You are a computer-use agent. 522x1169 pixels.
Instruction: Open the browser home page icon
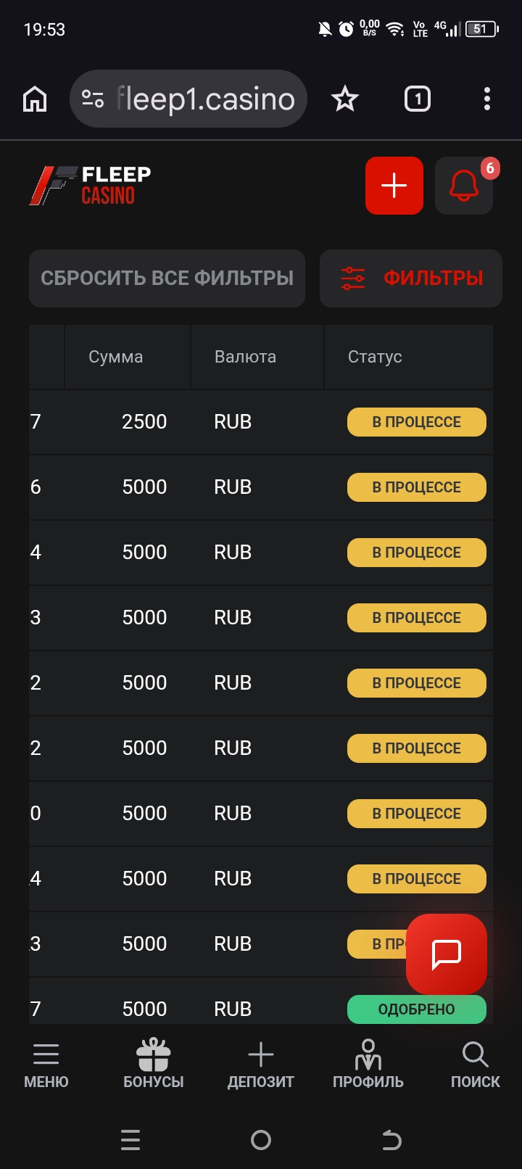35,99
